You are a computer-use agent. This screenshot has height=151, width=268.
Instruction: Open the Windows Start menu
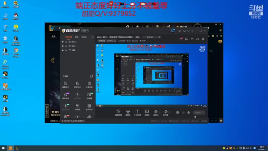pyautogui.click(x=3, y=148)
